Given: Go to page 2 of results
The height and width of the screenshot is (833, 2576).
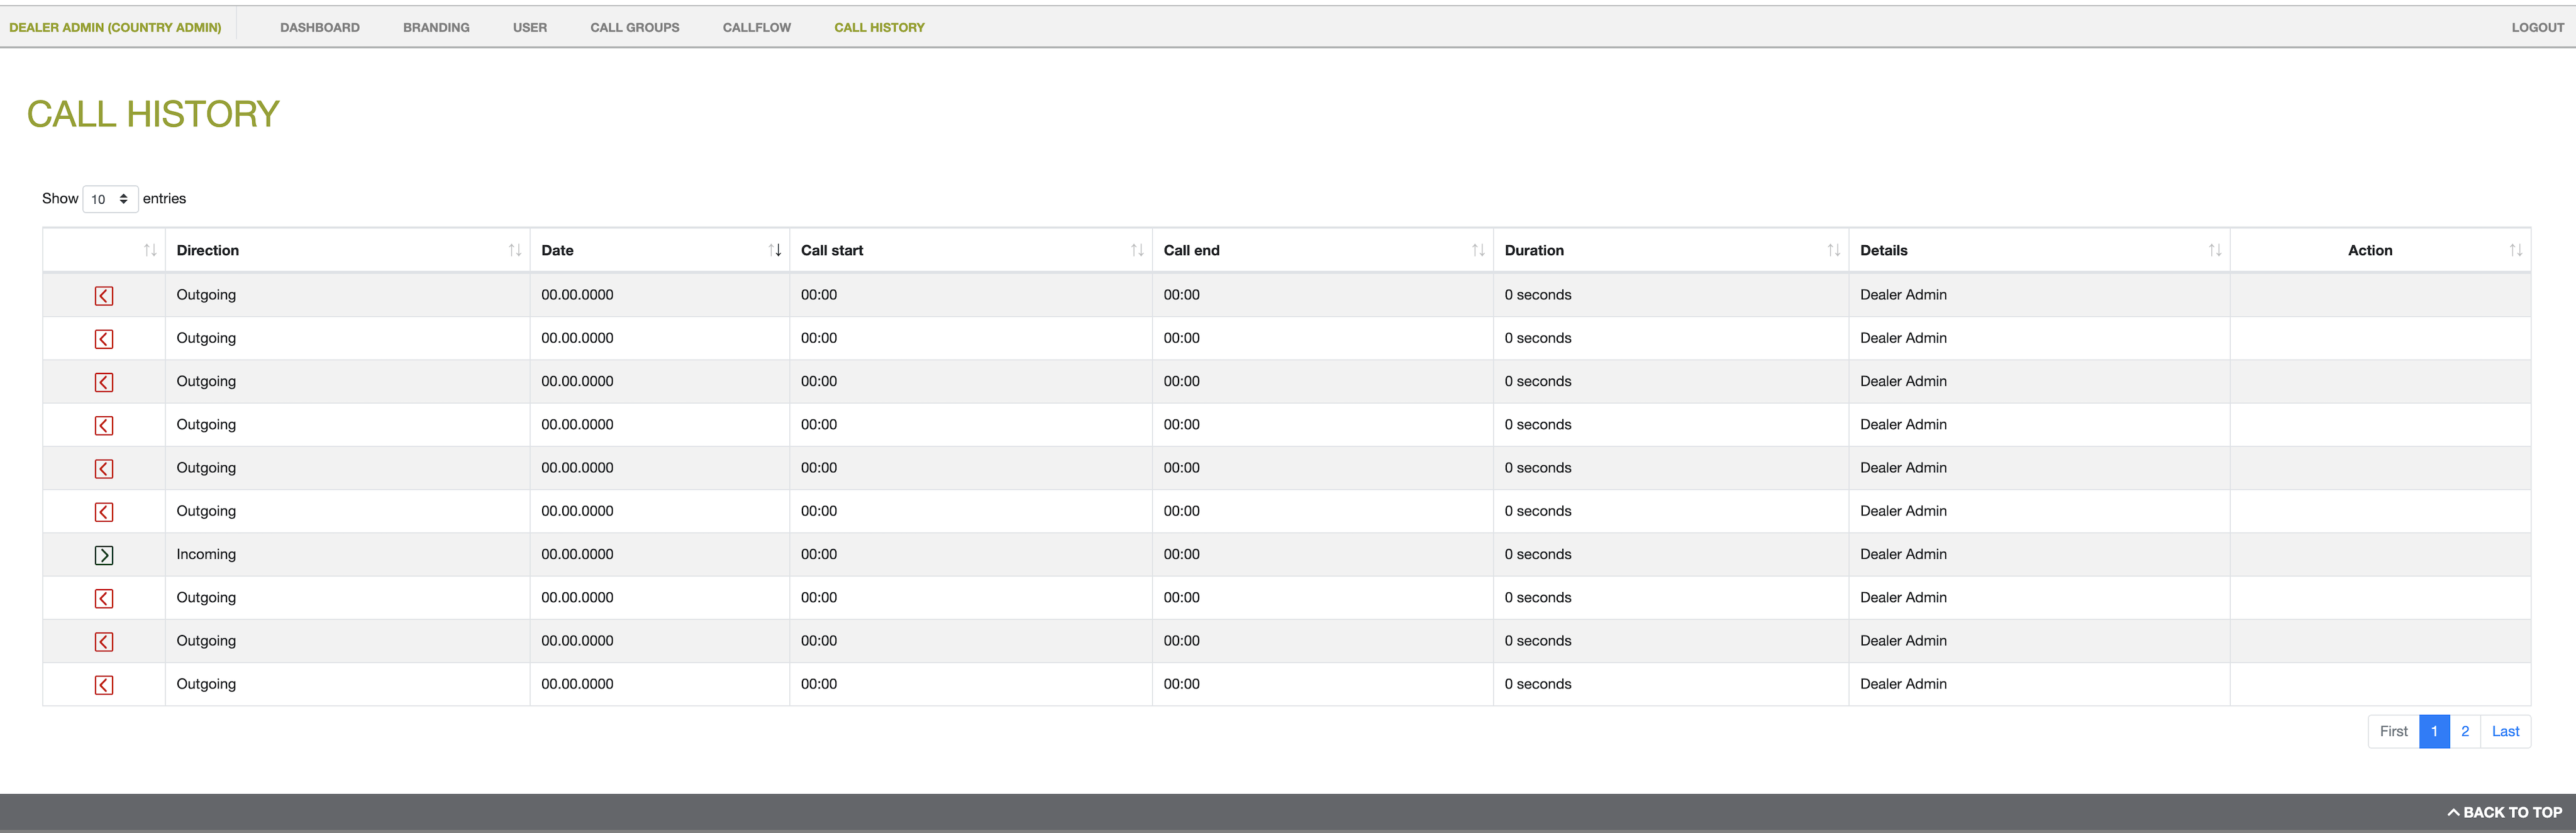Looking at the screenshot, I should tap(2464, 731).
